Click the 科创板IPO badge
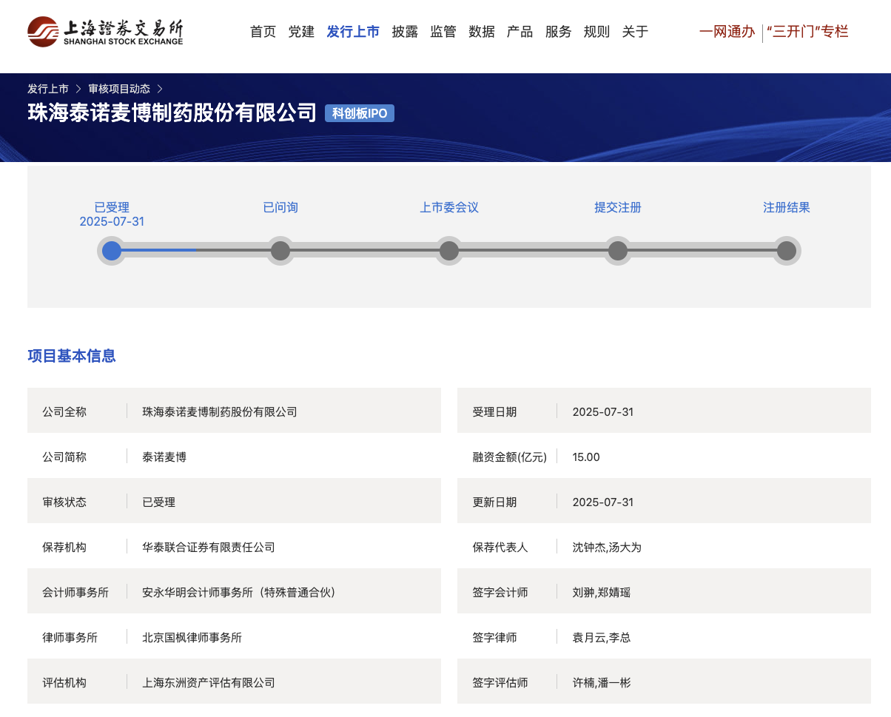This screenshot has width=891, height=717. tap(360, 113)
